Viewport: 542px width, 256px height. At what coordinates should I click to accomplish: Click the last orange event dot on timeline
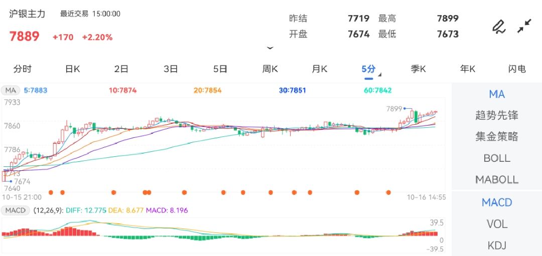[388, 192]
